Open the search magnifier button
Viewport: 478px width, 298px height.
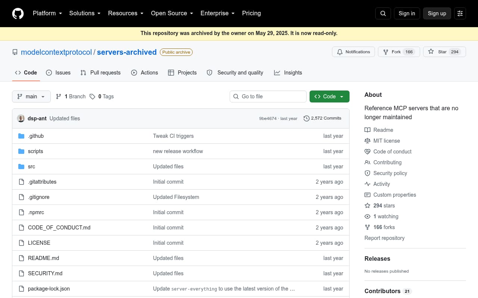point(383,13)
